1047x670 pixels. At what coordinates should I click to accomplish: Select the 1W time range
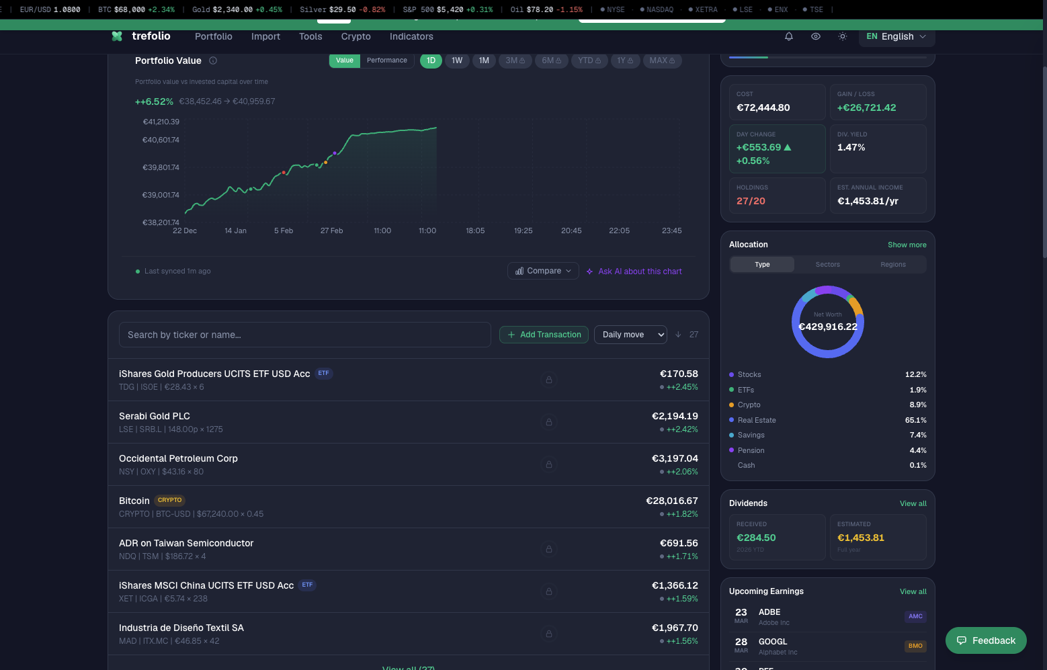457,60
